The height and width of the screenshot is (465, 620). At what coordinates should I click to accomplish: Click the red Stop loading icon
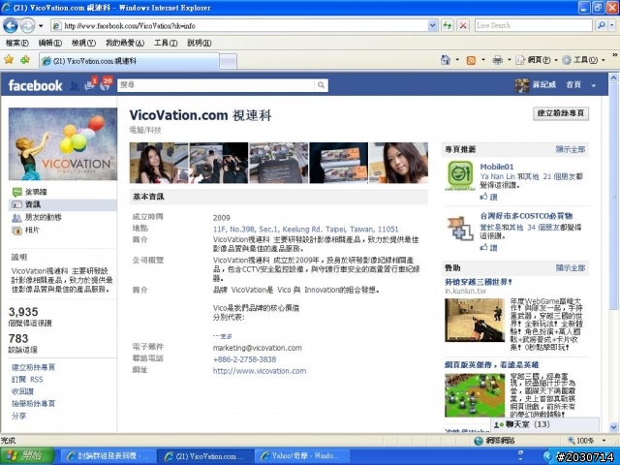[463, 26]
